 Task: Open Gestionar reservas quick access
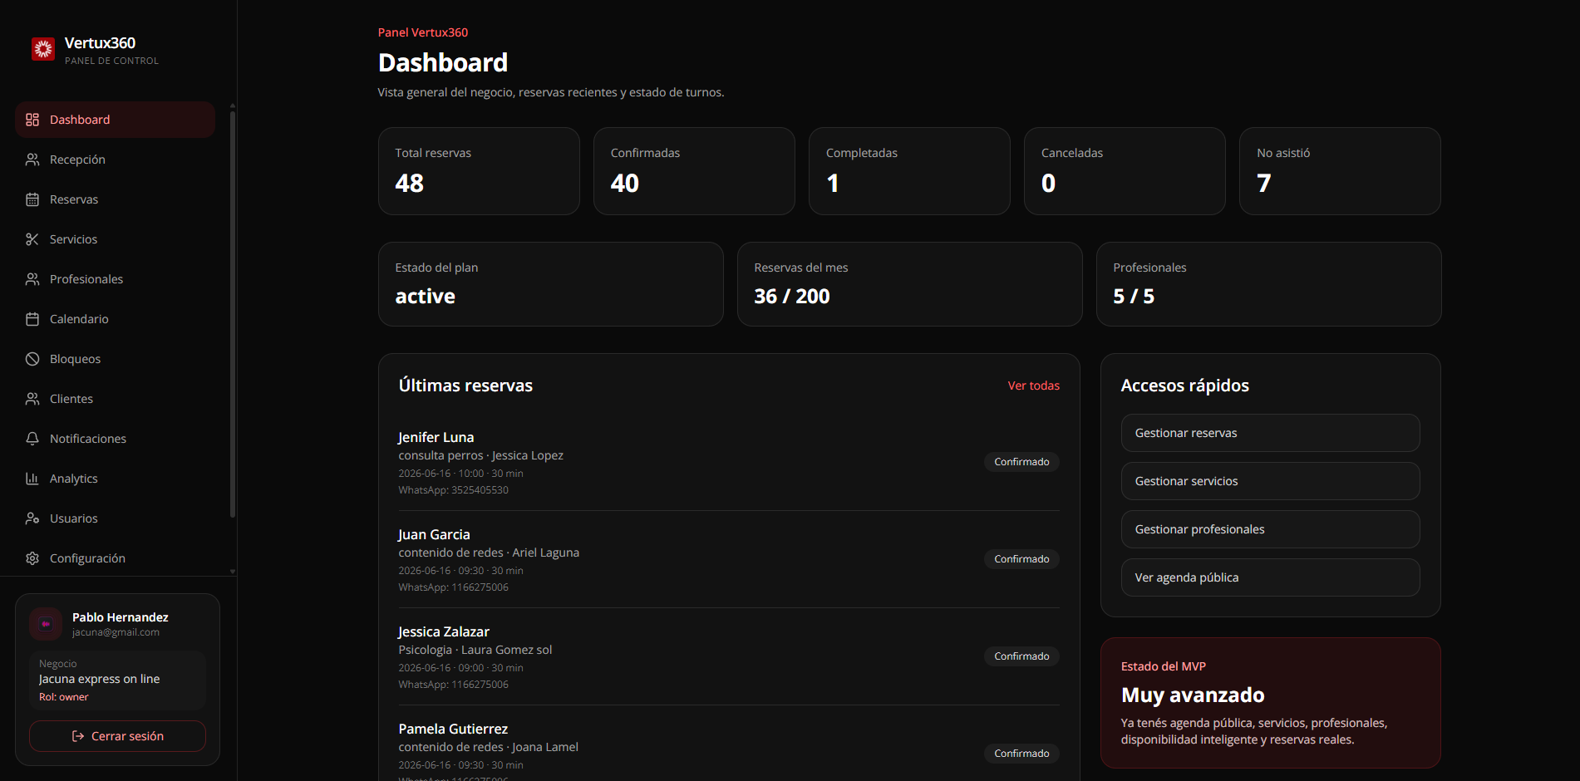point(1270,433)
